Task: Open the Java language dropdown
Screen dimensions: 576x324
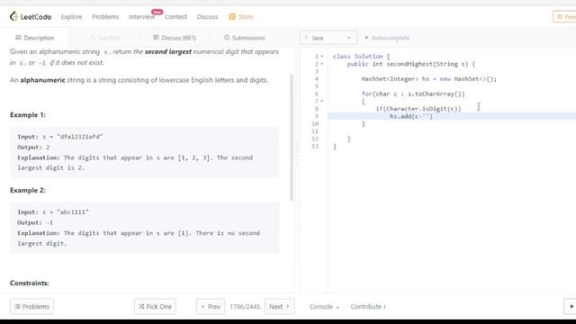Action: coord(328,38)
